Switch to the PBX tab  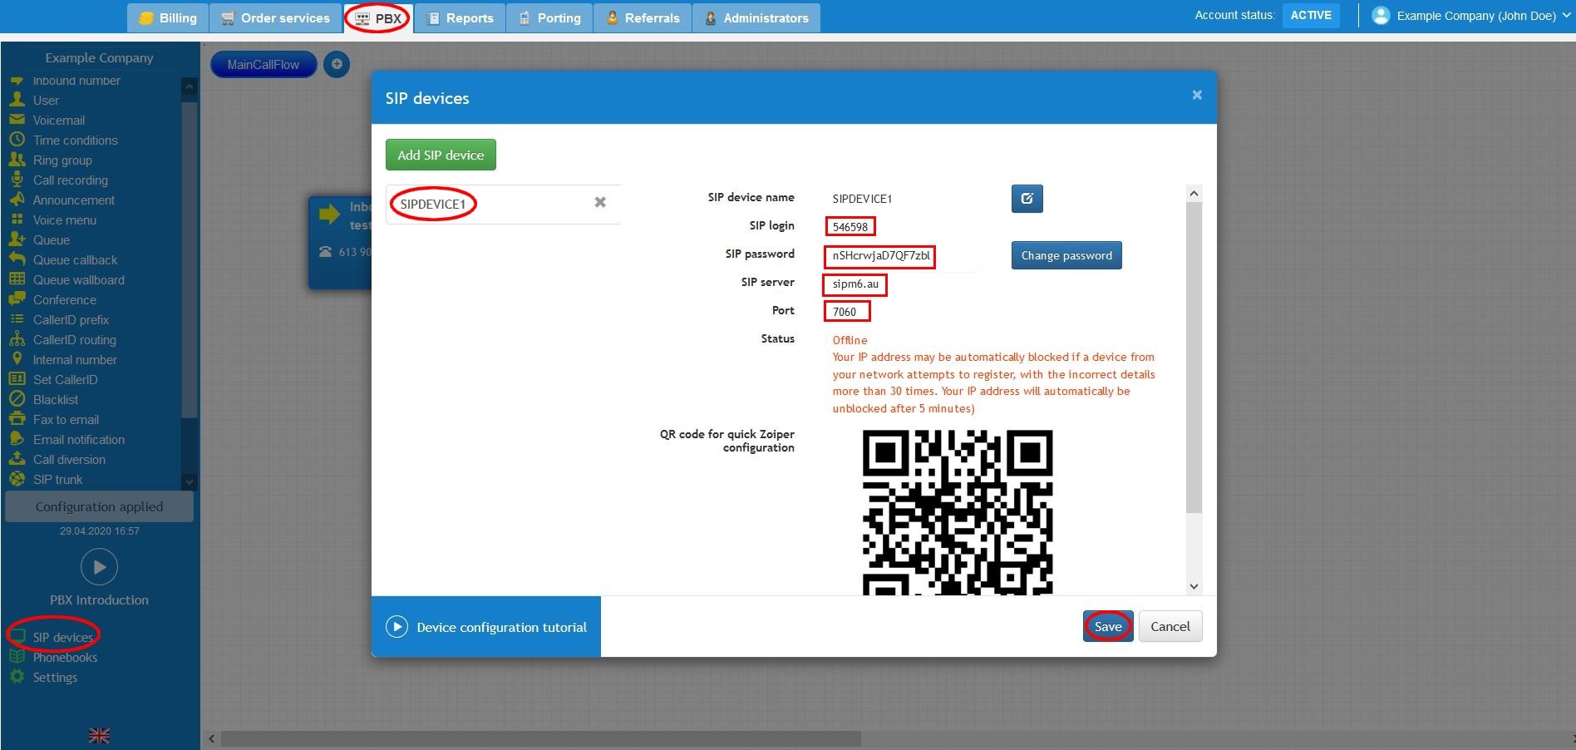coord(377,17)
